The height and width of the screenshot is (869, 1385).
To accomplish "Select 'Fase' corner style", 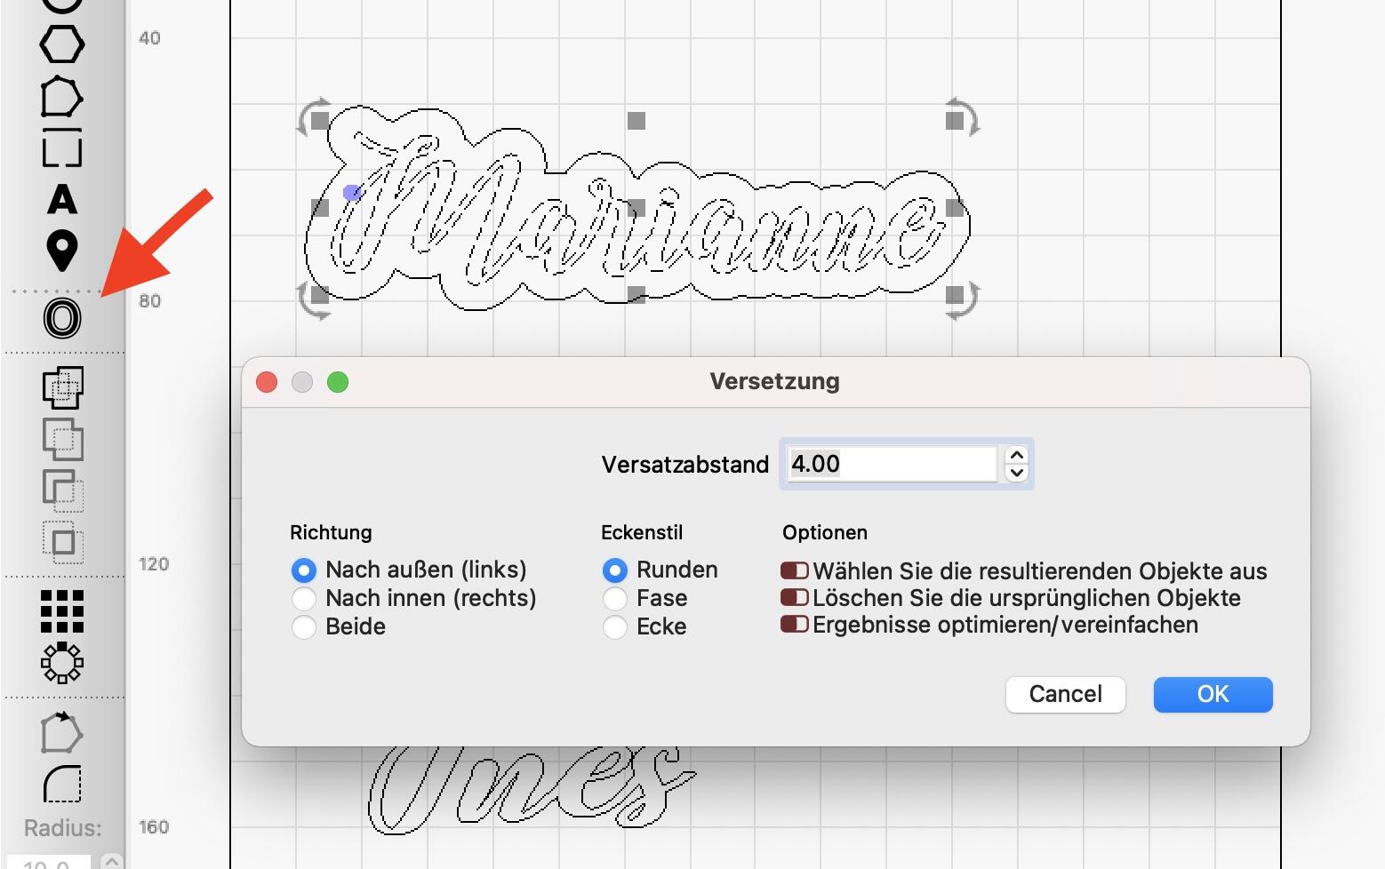I will pos(615,599).
